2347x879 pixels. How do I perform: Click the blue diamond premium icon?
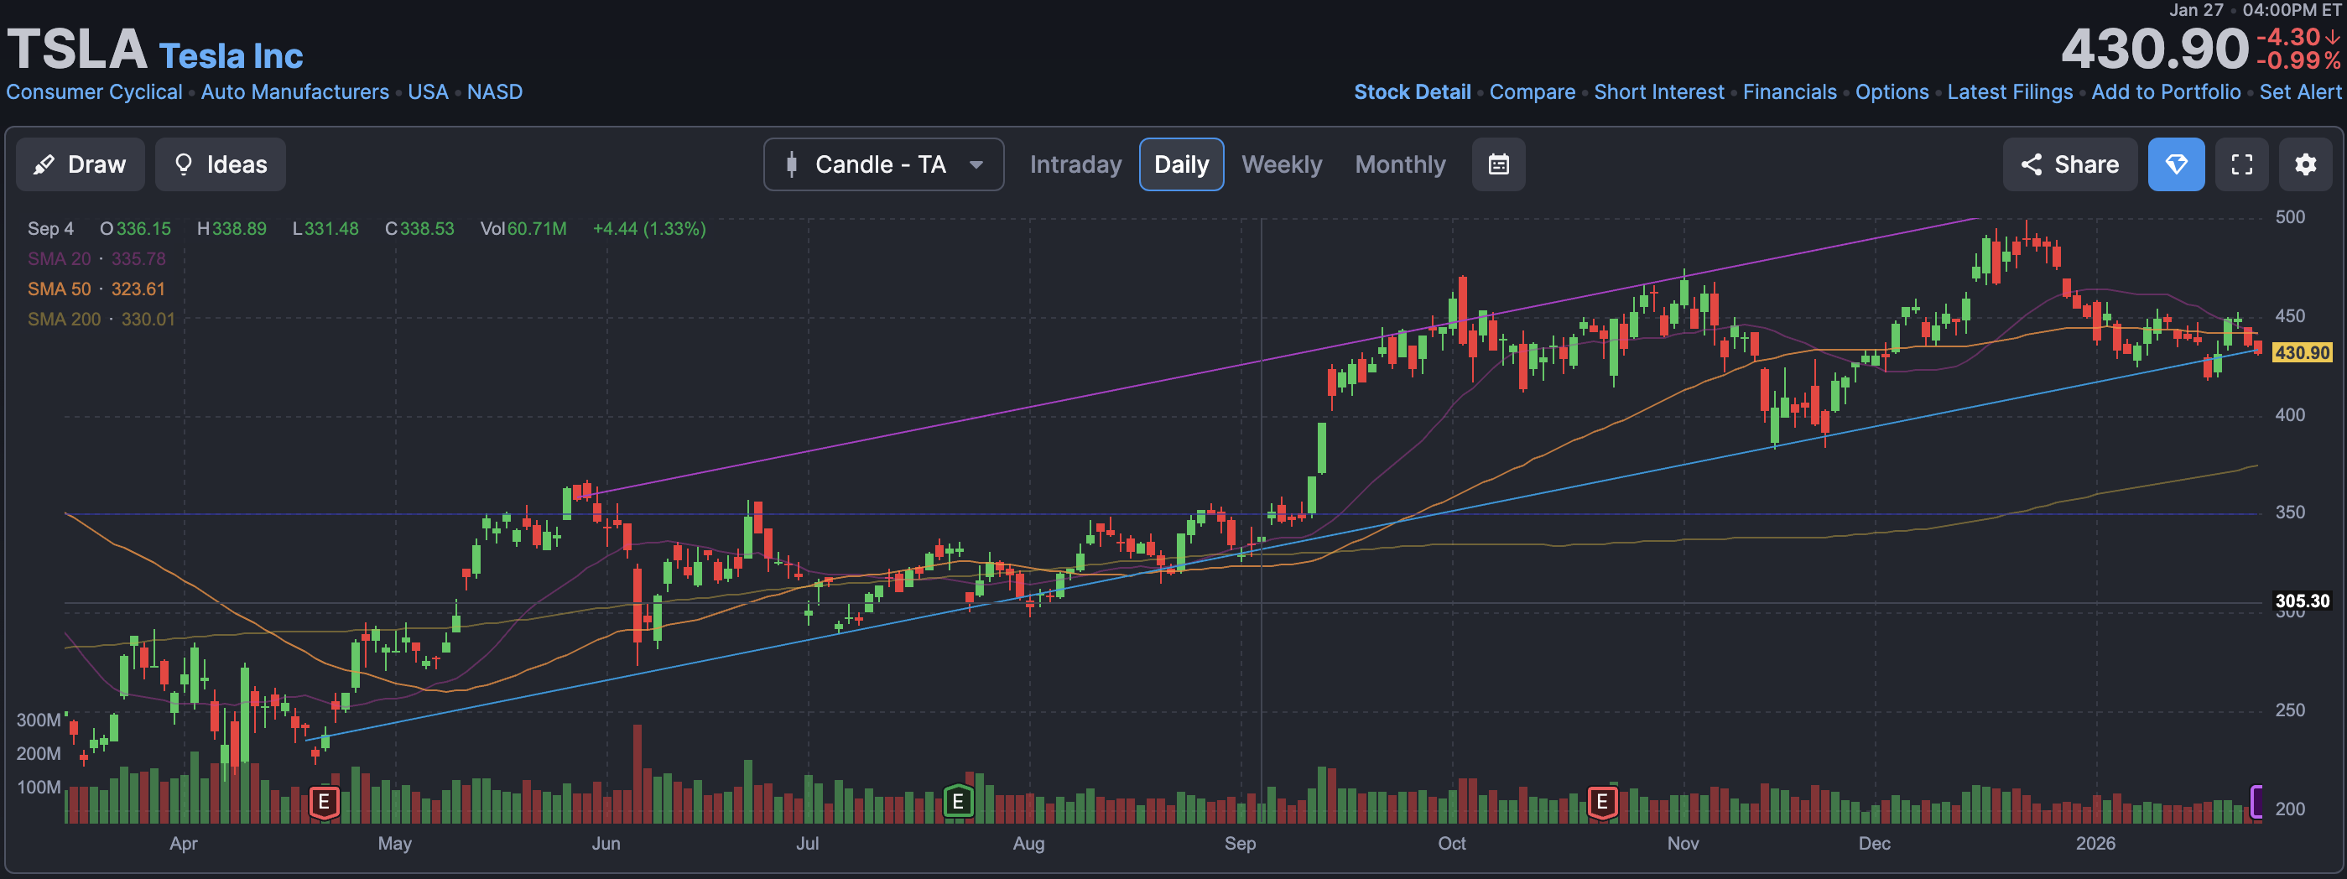[2177, 165]
